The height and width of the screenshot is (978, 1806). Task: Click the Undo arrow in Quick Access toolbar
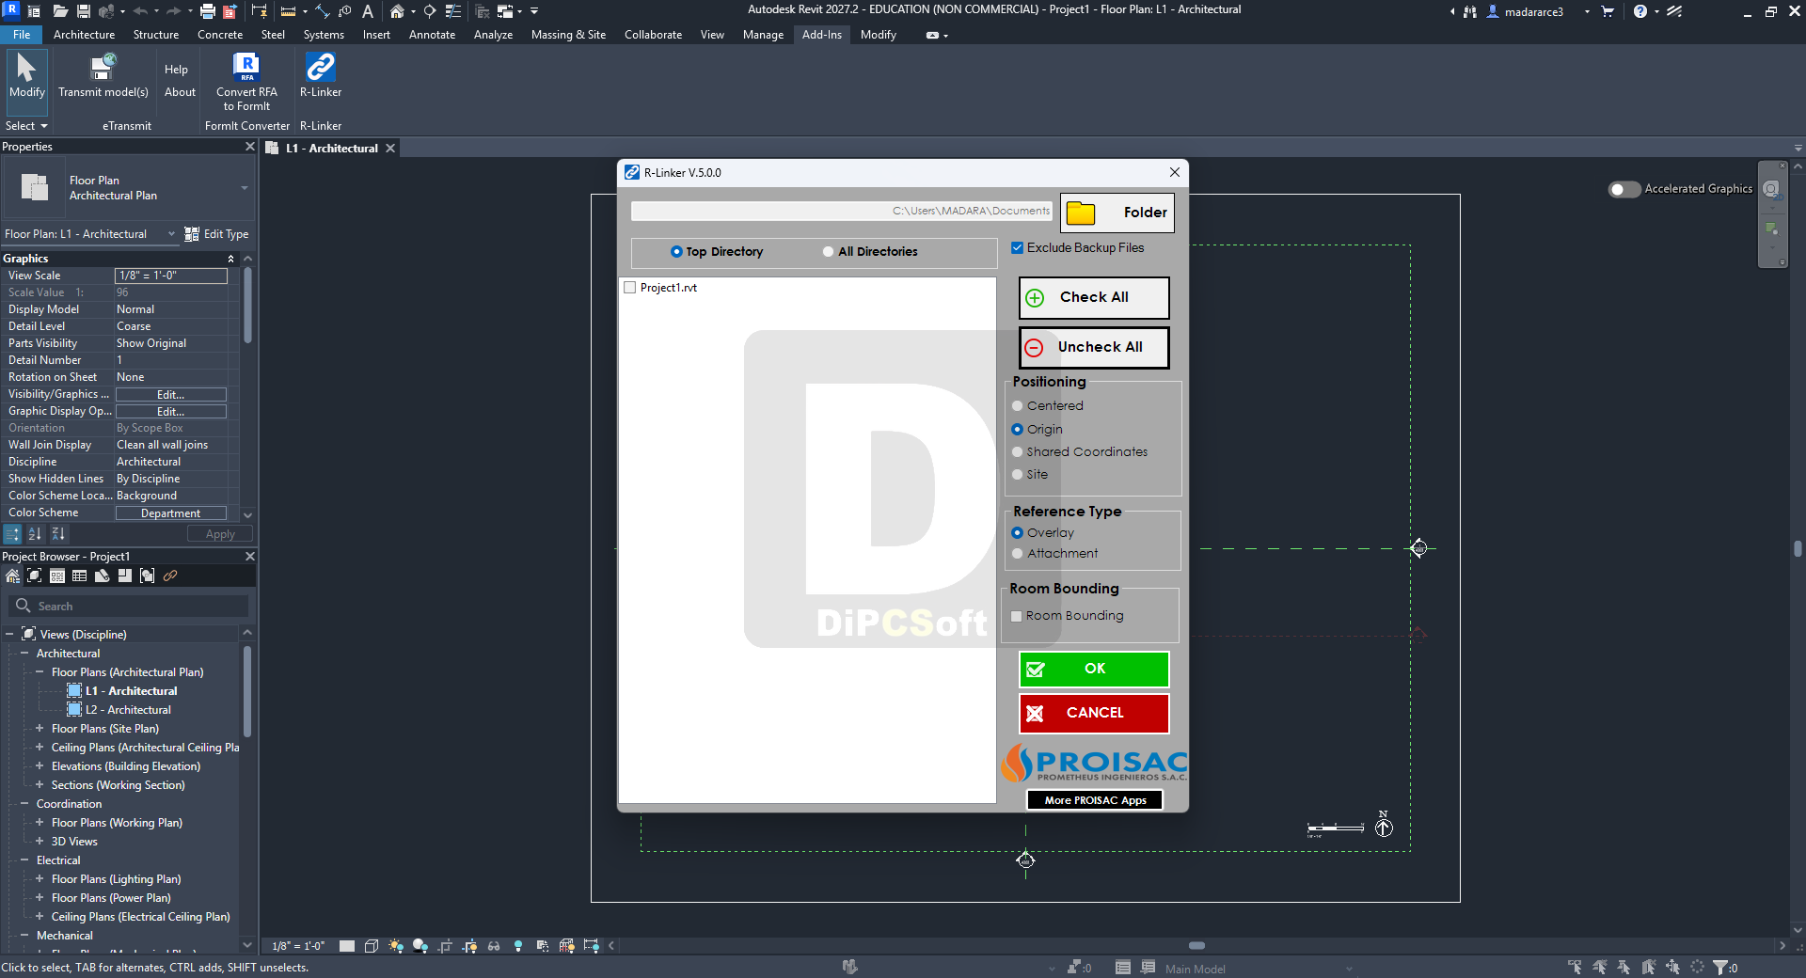[140, 11]
